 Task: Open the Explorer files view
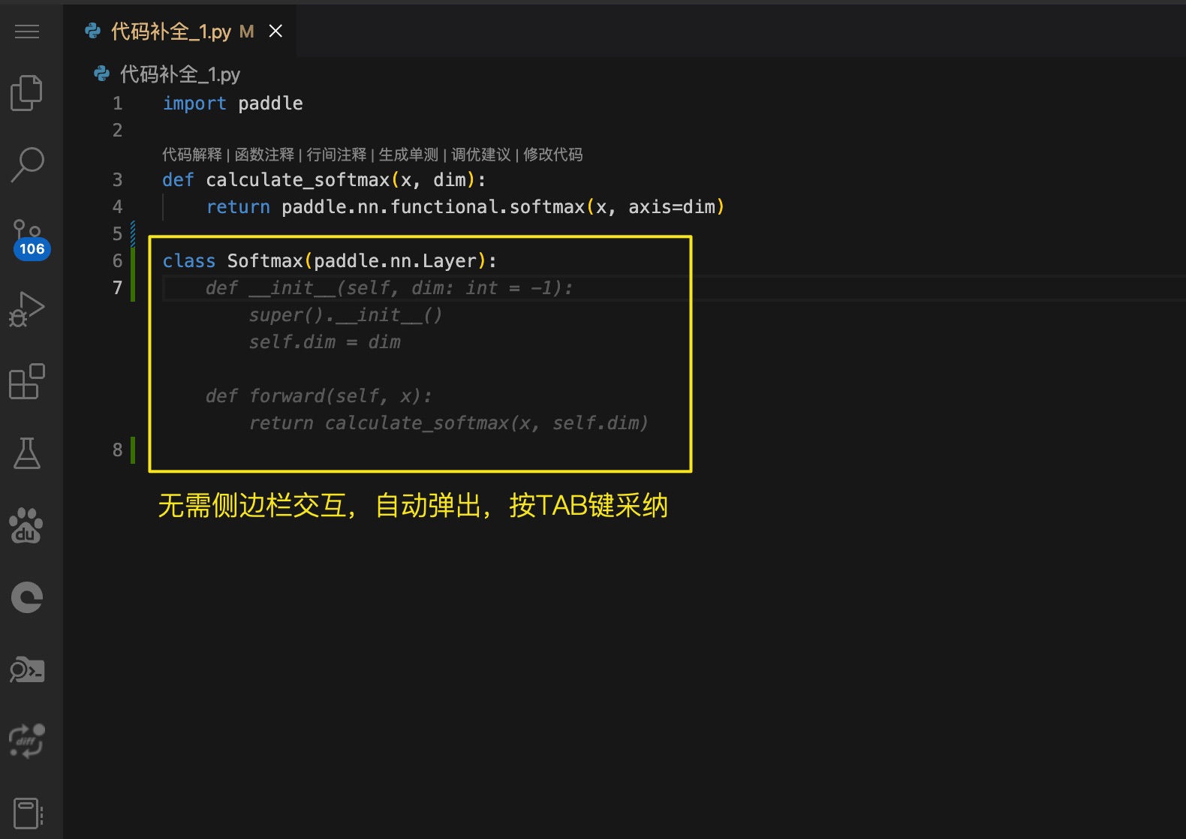pos(27,93)
